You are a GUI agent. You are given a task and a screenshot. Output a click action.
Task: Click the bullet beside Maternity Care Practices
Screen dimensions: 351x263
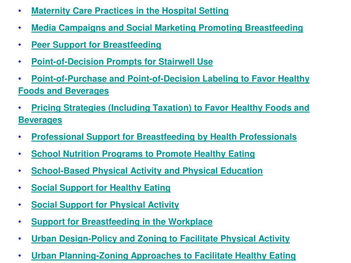coord(20,11)
